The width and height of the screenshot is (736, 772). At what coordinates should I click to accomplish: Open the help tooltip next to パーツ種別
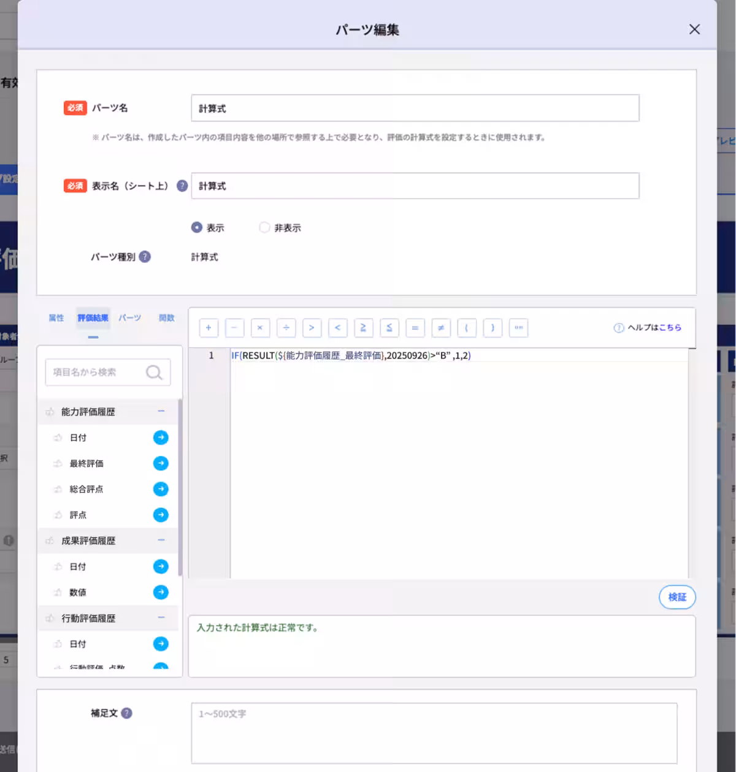pyautogui.click(x=145, y=257)
